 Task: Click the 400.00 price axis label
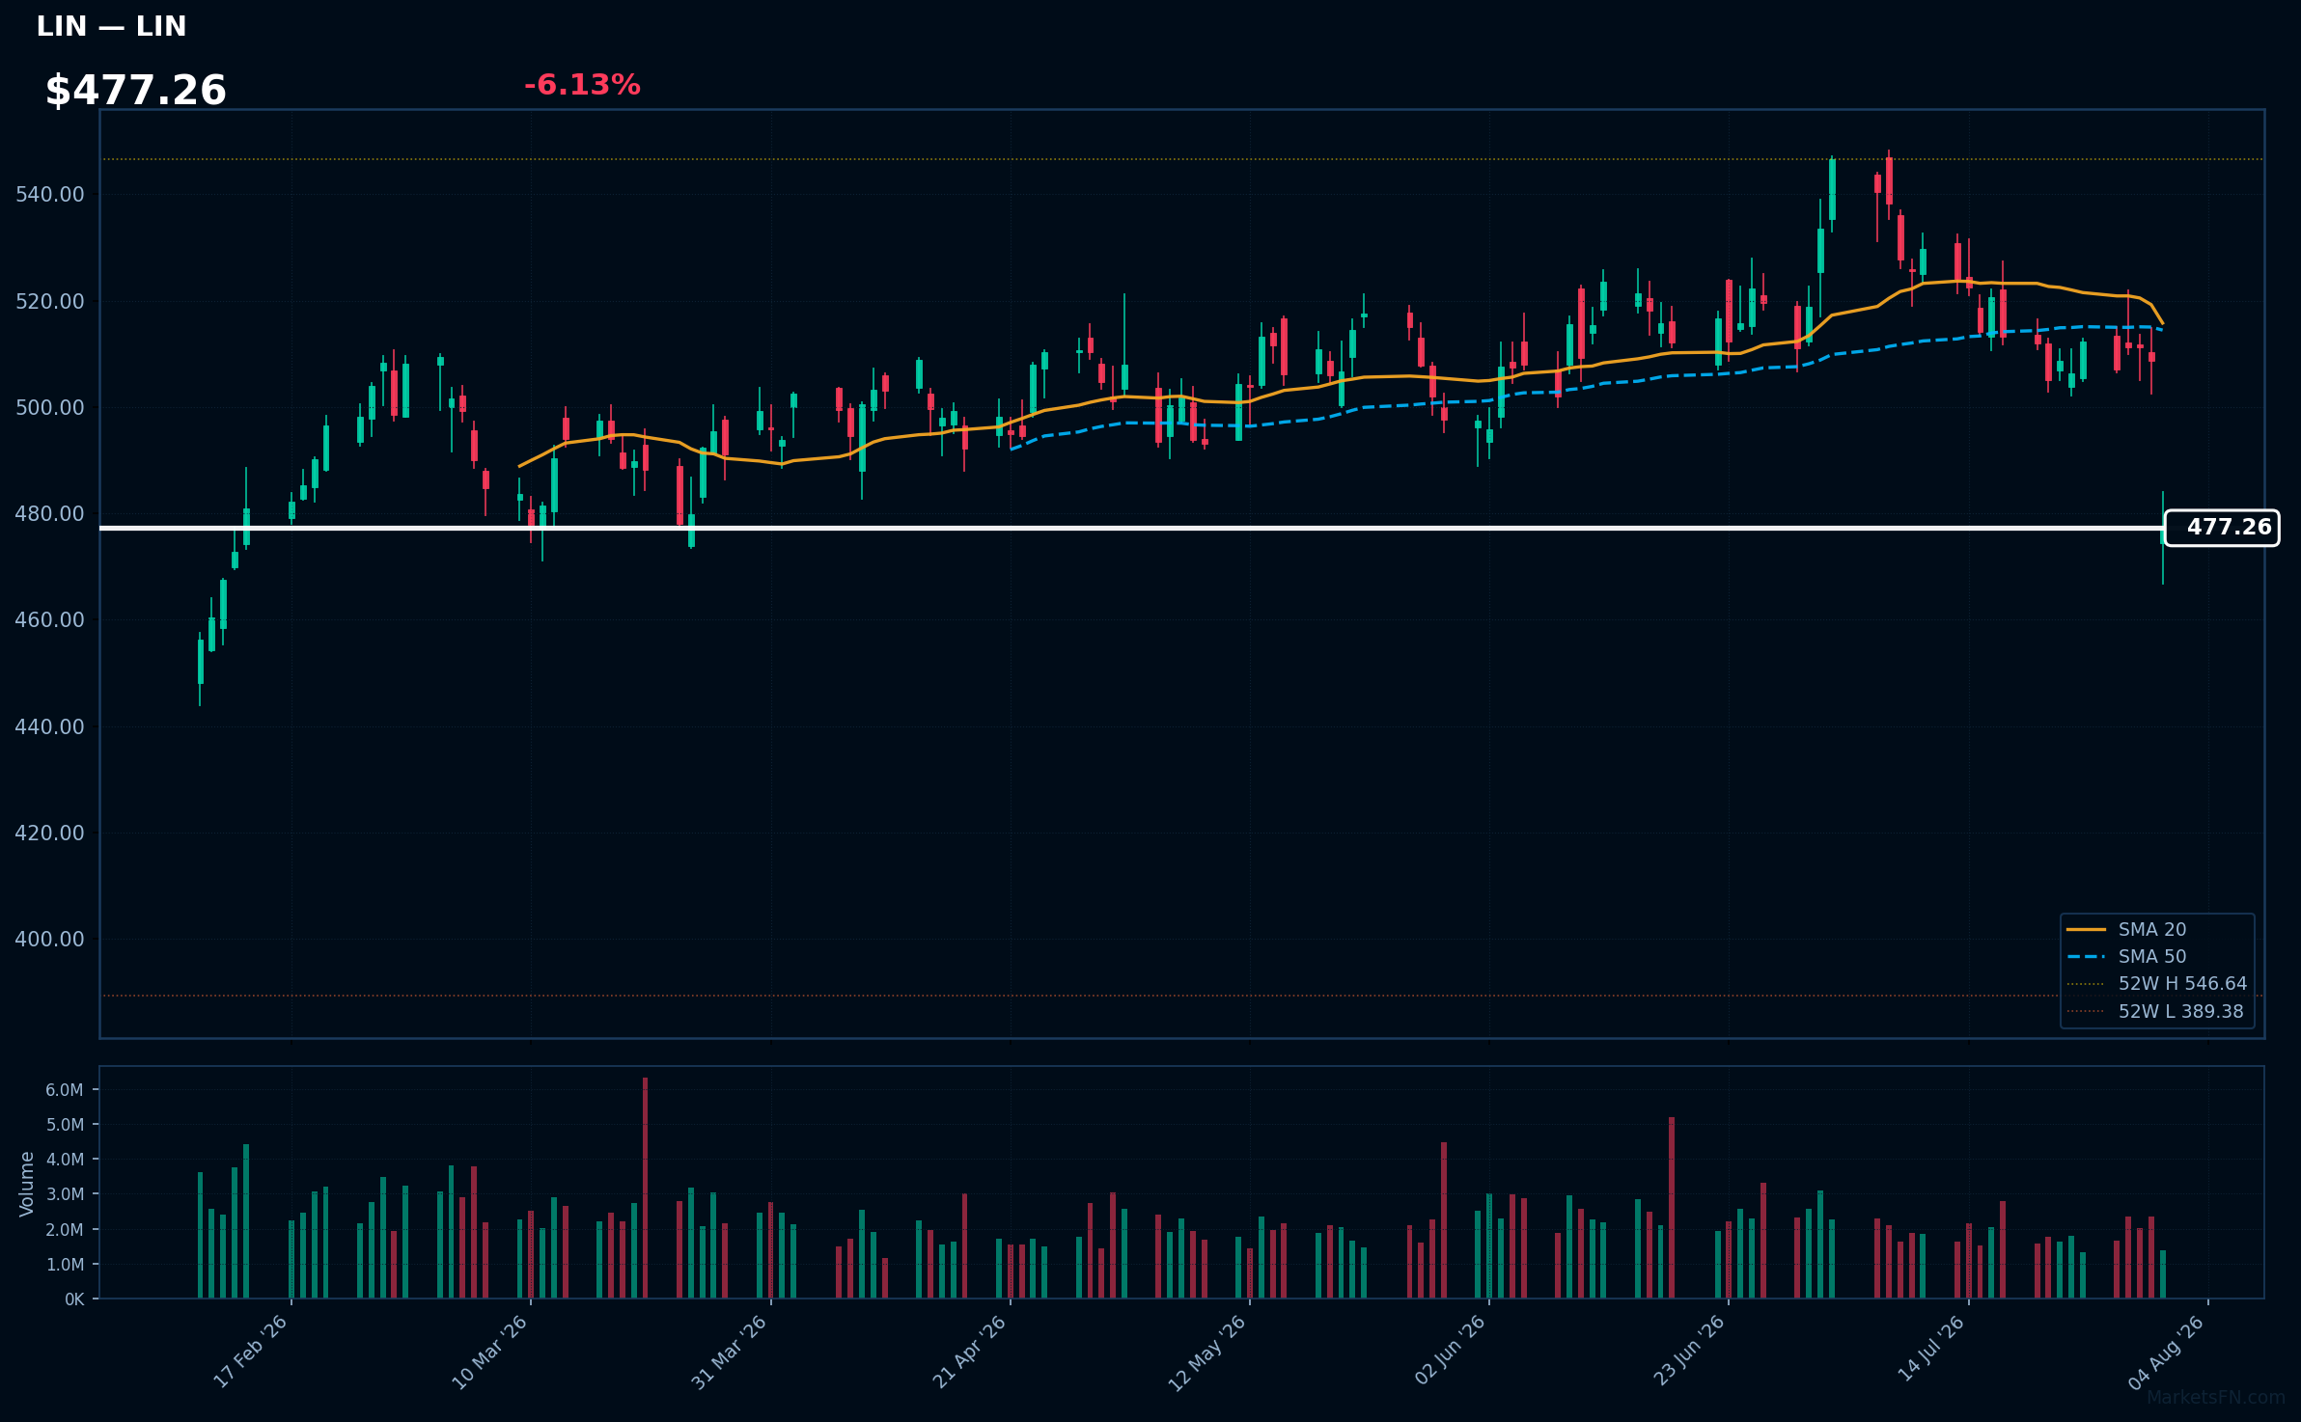pyautogui.click(x=50, y=940)
